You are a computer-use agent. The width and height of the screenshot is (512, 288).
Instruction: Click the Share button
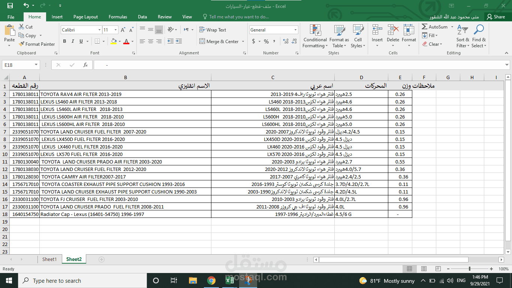point(496,17)
